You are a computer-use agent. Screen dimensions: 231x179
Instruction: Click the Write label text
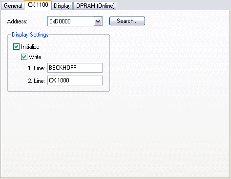(x=35, y=57)
